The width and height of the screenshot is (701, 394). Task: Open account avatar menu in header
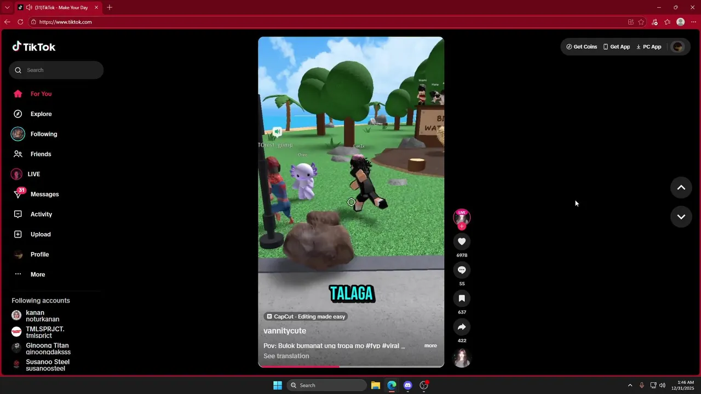tap(678, 47)
